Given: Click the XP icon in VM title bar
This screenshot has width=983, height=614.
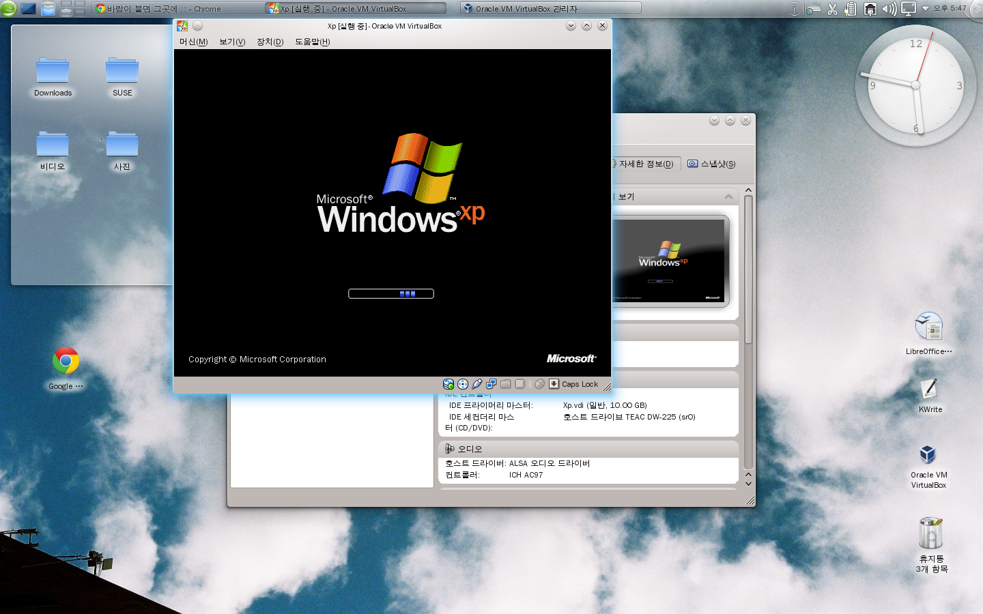Looking at the screenshot, I should pos(182,26).
